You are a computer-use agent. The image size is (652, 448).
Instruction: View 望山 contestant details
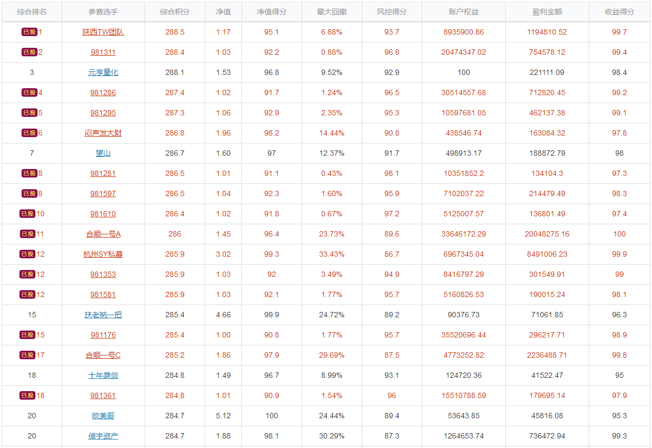point(103,153)
